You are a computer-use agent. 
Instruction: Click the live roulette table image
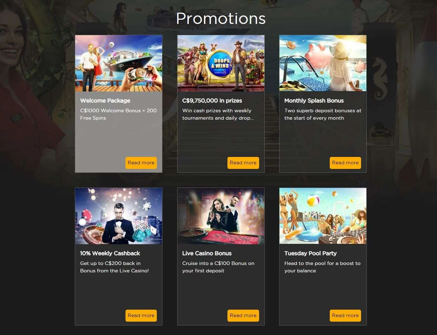click(x=221, y=216)
